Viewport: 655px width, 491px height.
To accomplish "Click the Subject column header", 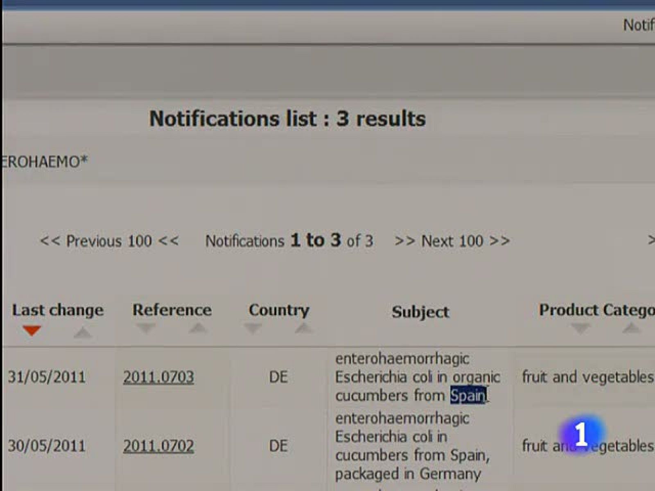I will [420, 312].
